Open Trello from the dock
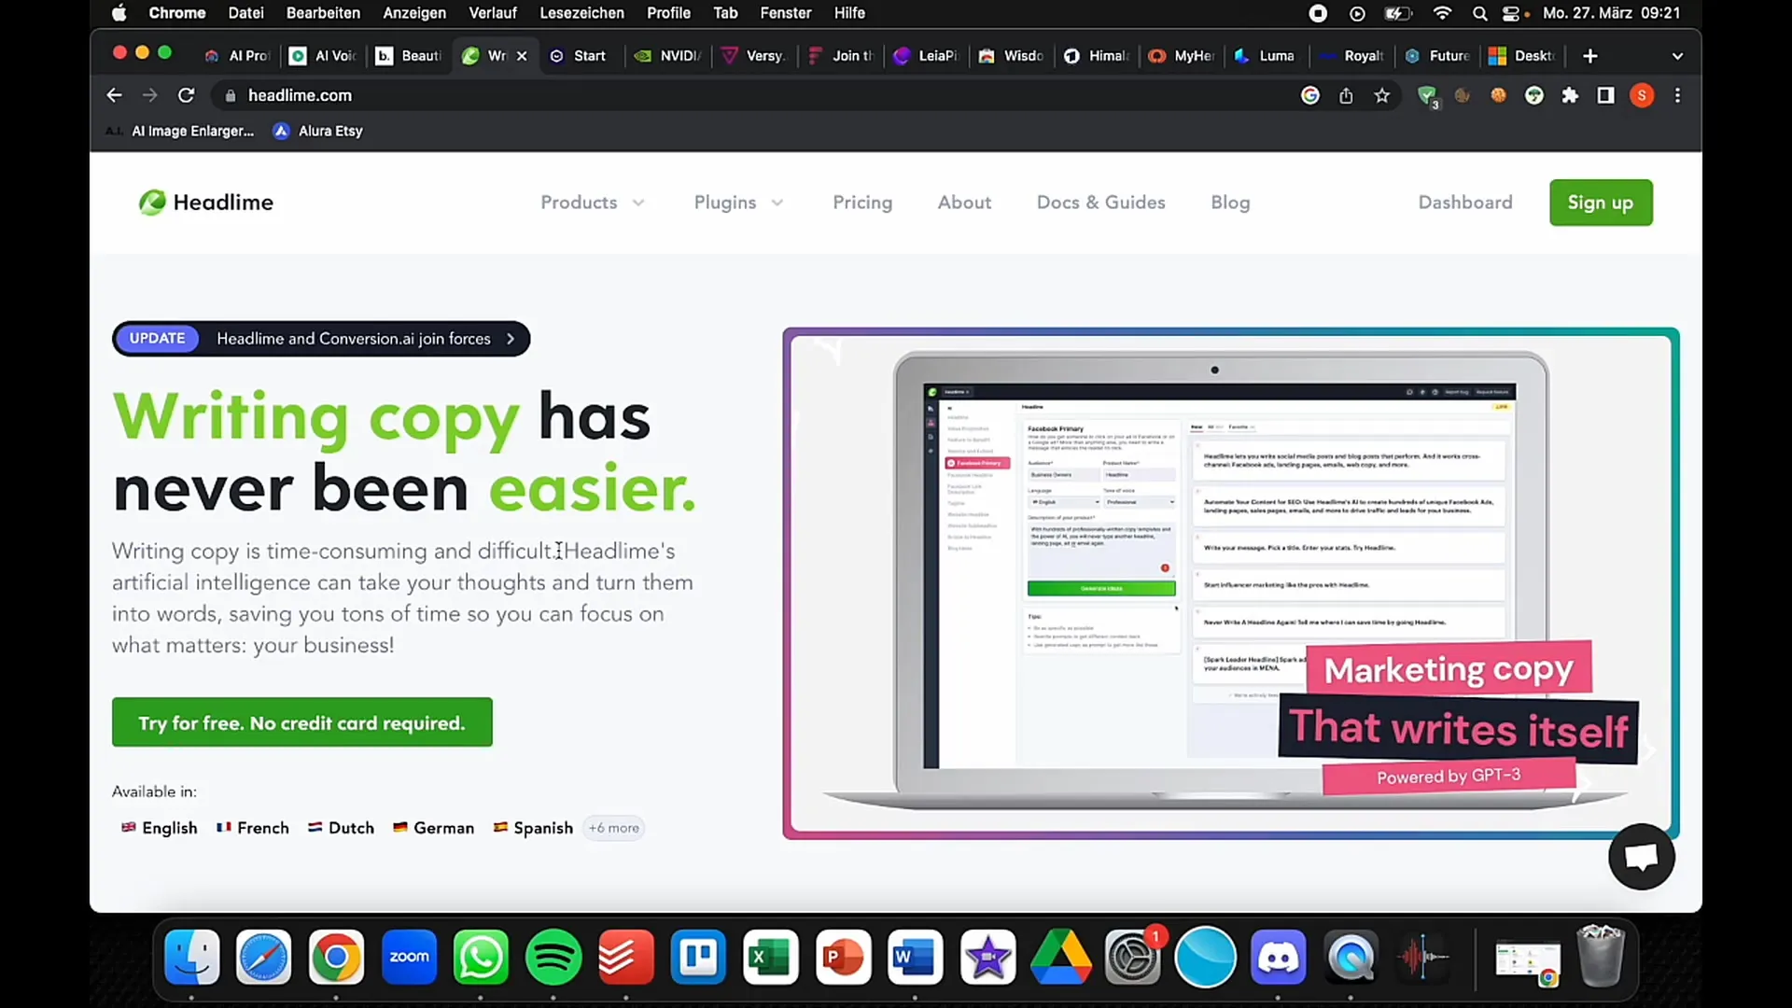The height and width of the screenshot is (1008, 1792). 698,957
